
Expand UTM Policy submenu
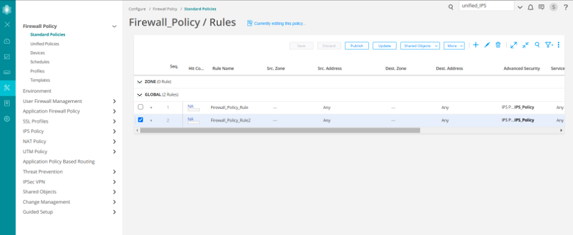point(114,151)
